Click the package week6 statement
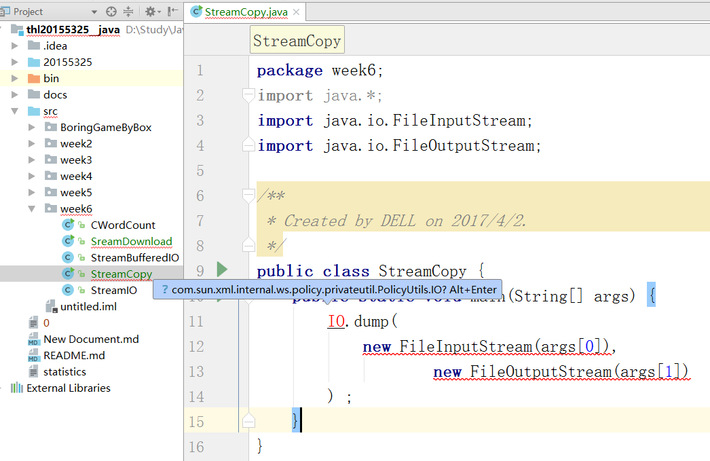Image resolution: width=710 pixels, height=461 pixels. pos(320,71)
